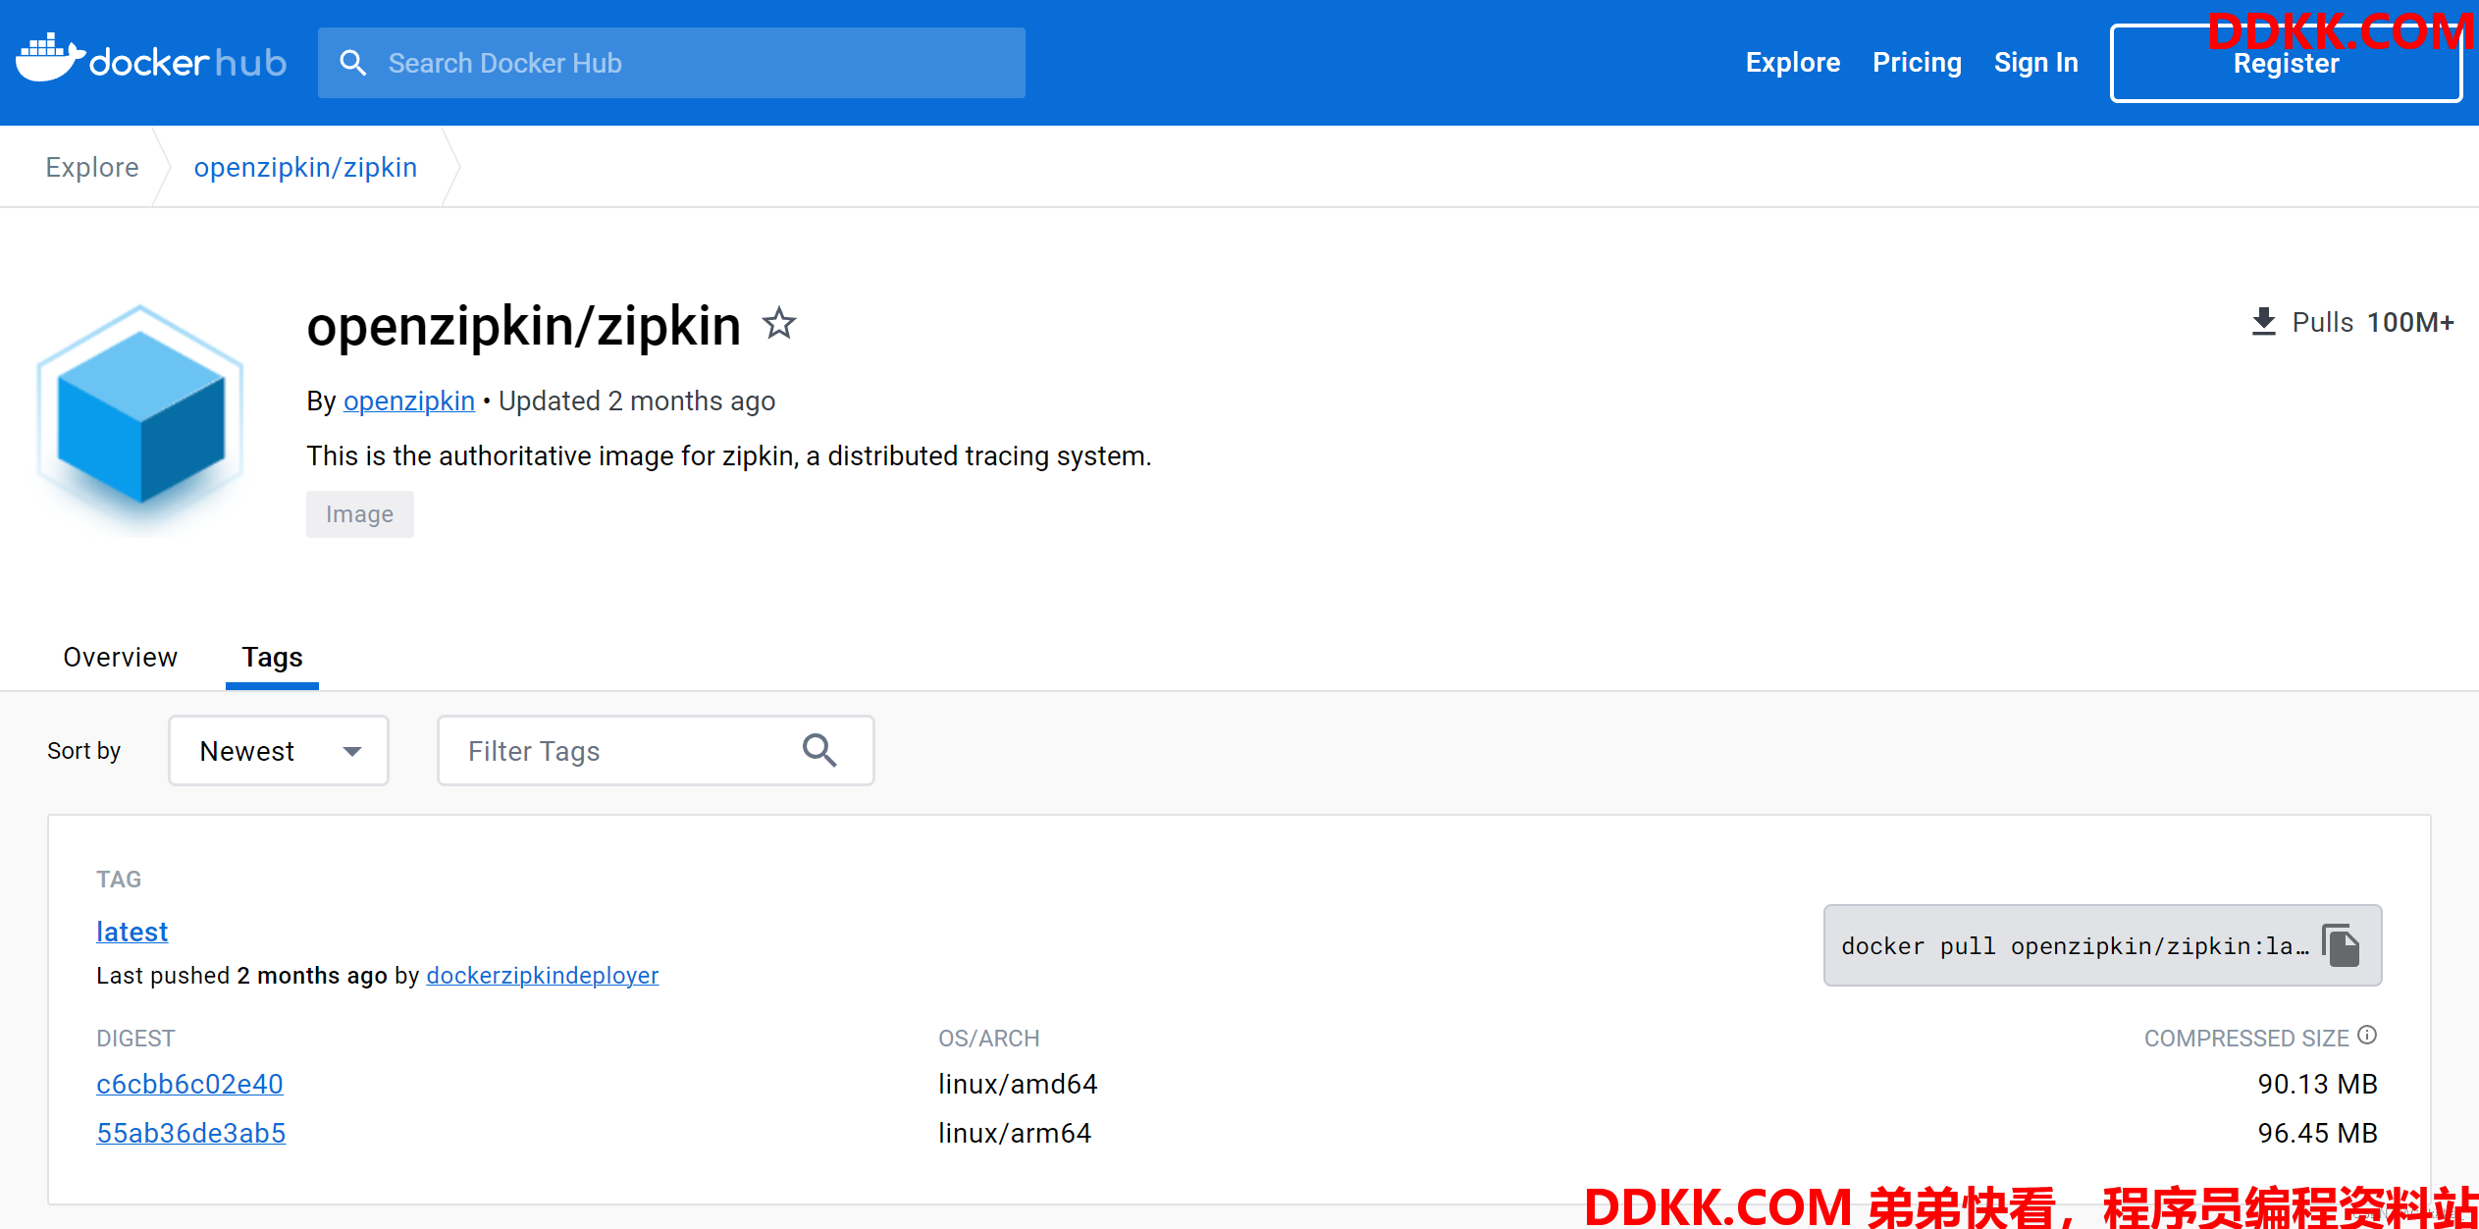Click the linux/arm64 architecture text
The image size is (2479, 1229).
click(1015, 1133)
